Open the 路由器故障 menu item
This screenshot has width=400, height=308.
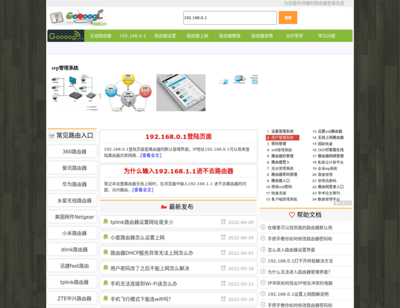coord(262,36)
